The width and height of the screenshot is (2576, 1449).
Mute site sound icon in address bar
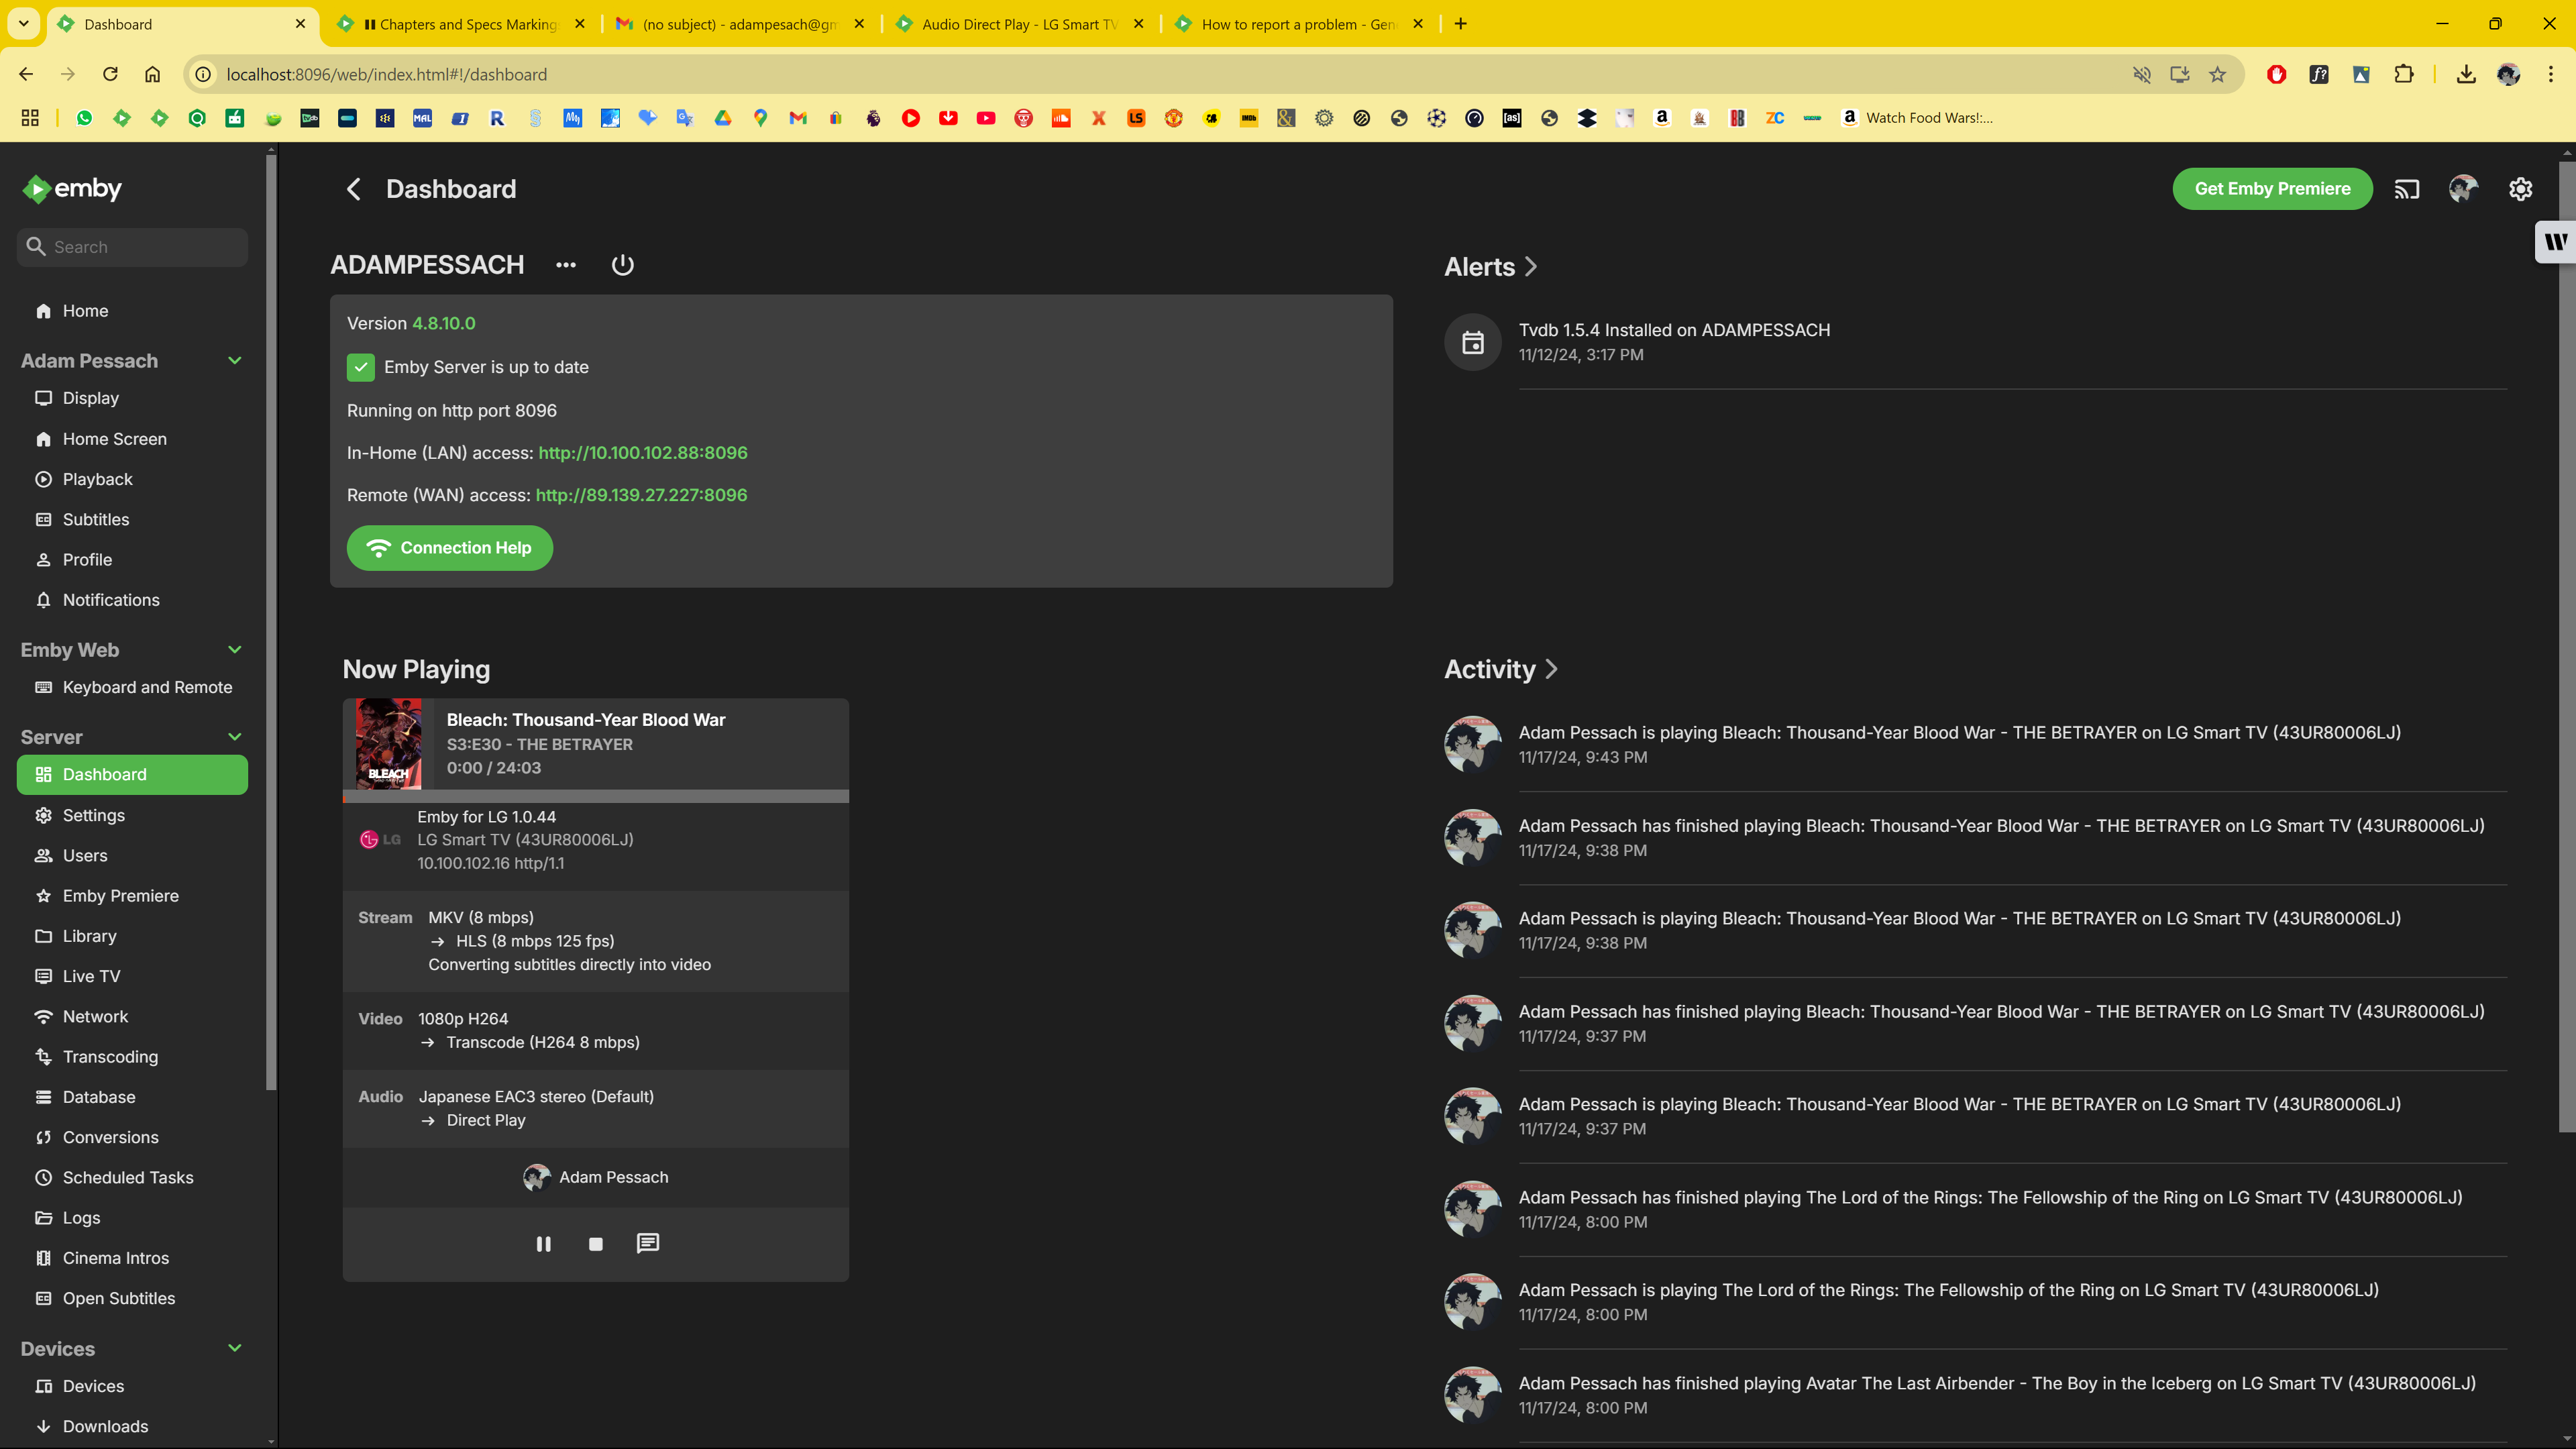(x=2141, y=74)
